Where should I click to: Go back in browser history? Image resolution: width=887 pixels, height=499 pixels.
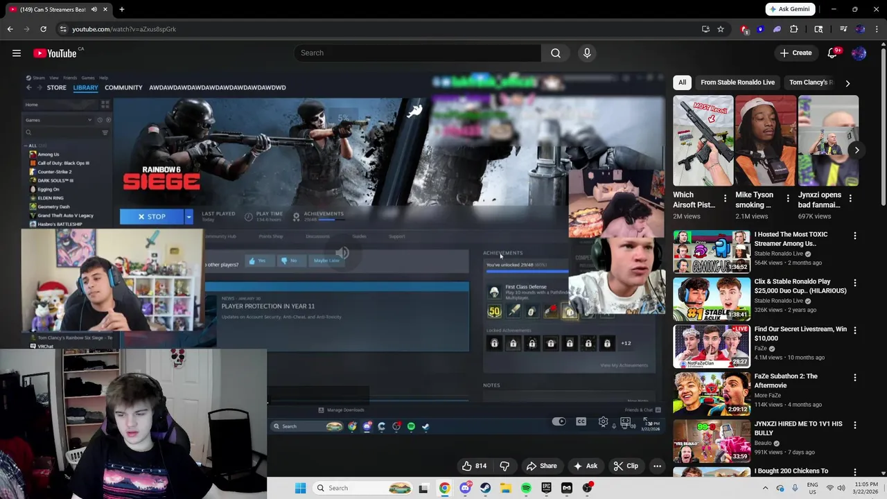coord(10,29)
